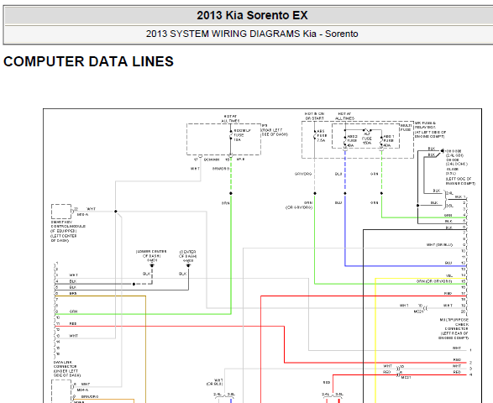This screenshot has width=493, height=403.
Task: Click the "ALT FUSE 150A" label
Action: click(367, 139)
